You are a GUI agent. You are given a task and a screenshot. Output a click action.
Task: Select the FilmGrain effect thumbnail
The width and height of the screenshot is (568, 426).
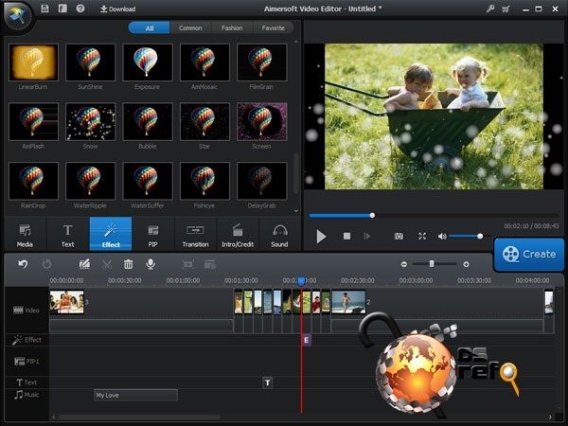[261, 62]
